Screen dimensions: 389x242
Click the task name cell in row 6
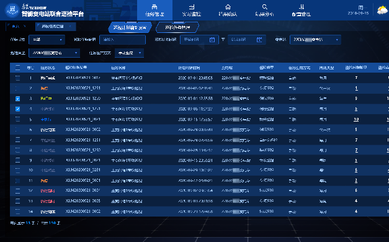[x=127, y=130]
